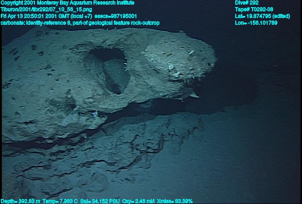Click the file path Tiburon/2001/tibr292/07_10_56_15.png
Viewport: 302px width, 204px height.
click(46, 10)
